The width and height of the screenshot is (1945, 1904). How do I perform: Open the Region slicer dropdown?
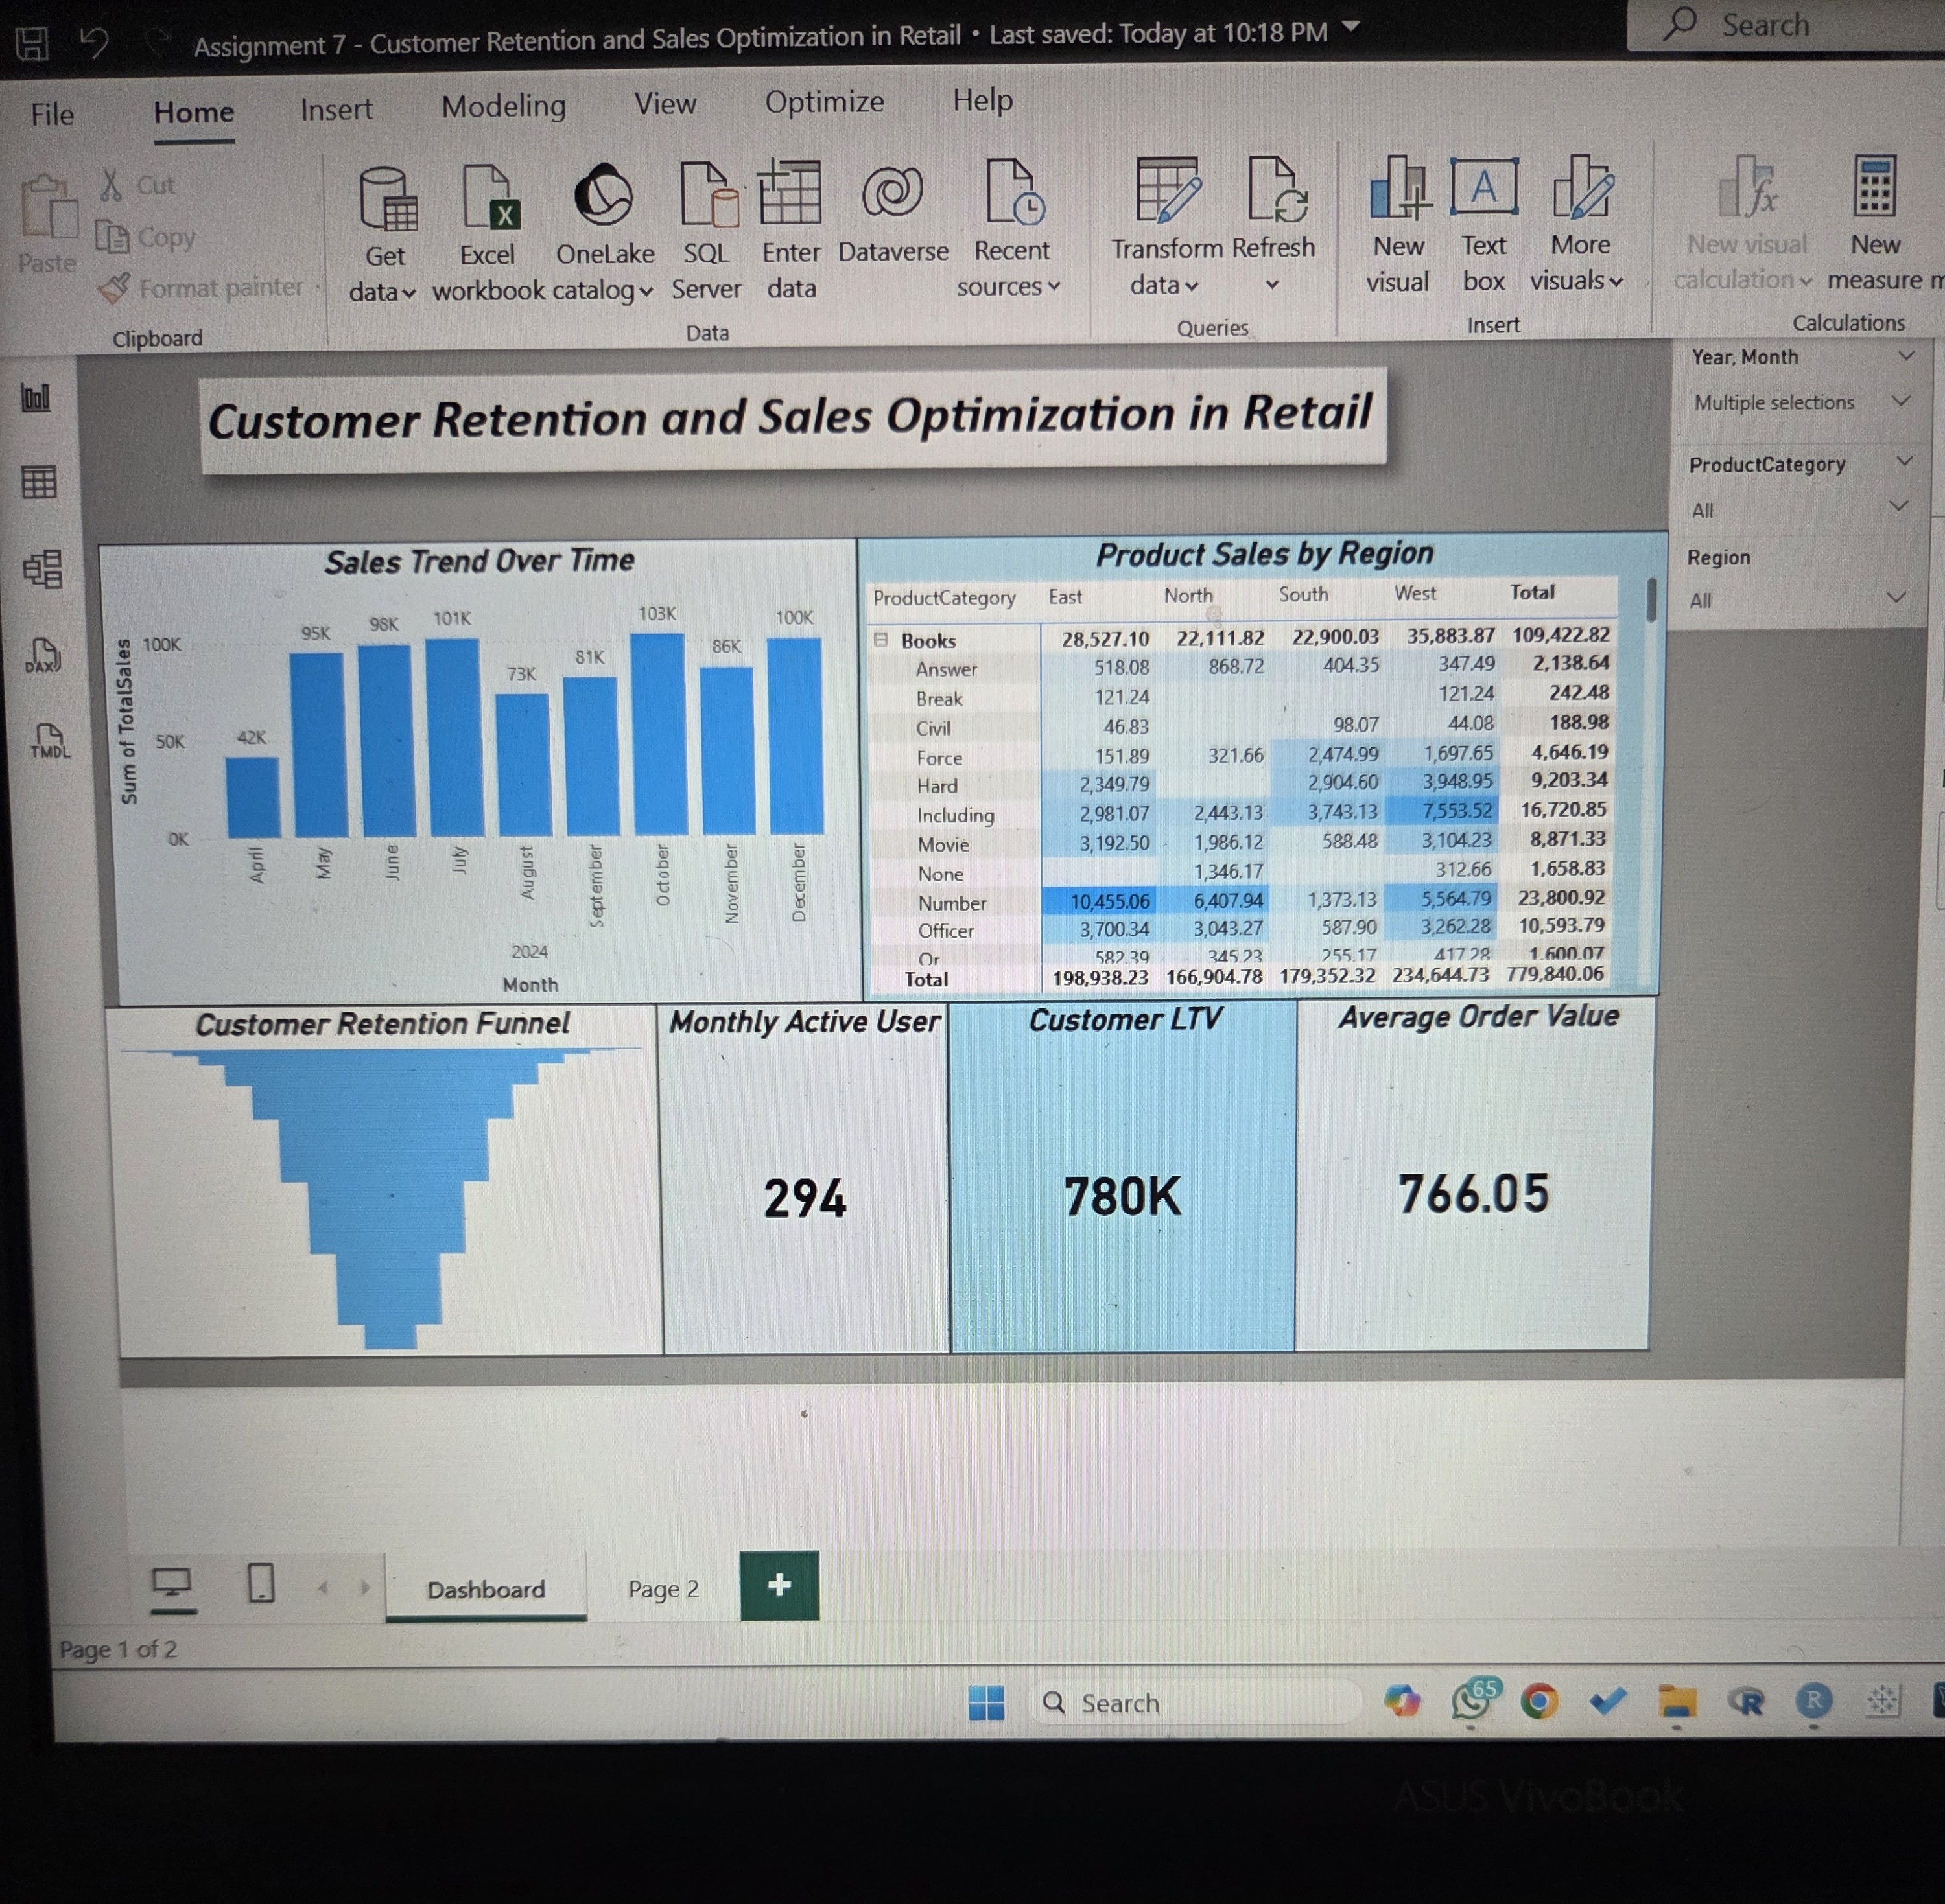click(x=1895, y=599)
